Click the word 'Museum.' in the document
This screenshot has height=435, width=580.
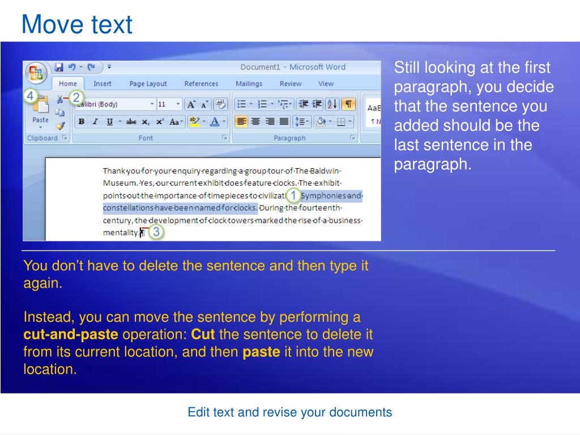point(120,183)
